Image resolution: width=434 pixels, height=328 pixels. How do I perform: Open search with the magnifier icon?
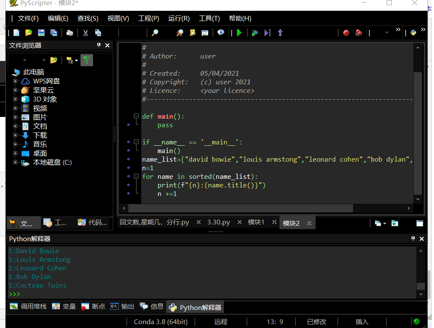pos(155,33)
